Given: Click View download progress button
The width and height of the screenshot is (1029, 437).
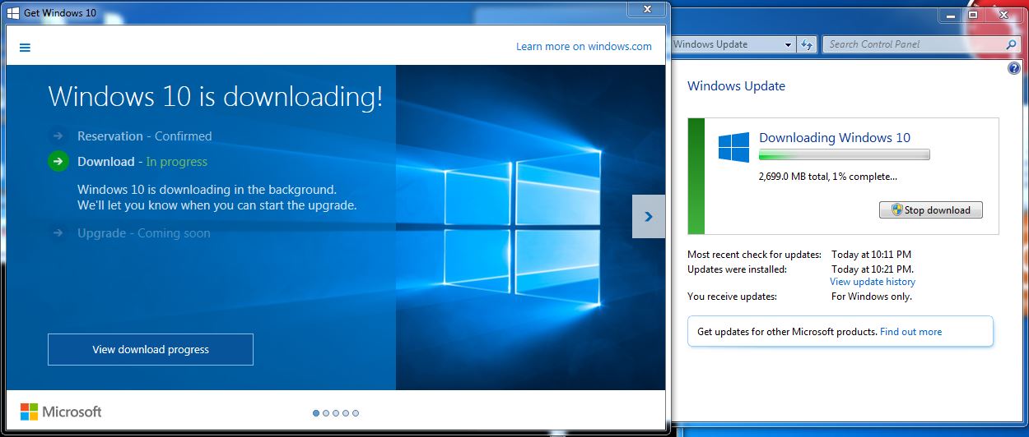Looking at the screenshot, I should point(151,349).
